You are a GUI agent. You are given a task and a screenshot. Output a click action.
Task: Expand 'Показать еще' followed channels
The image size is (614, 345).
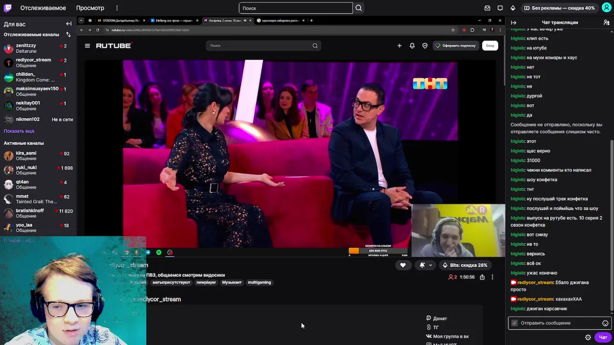tap(19, 131)
